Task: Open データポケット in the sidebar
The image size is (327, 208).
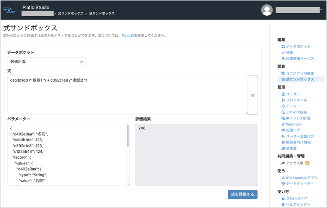Action: click(298, 47)
